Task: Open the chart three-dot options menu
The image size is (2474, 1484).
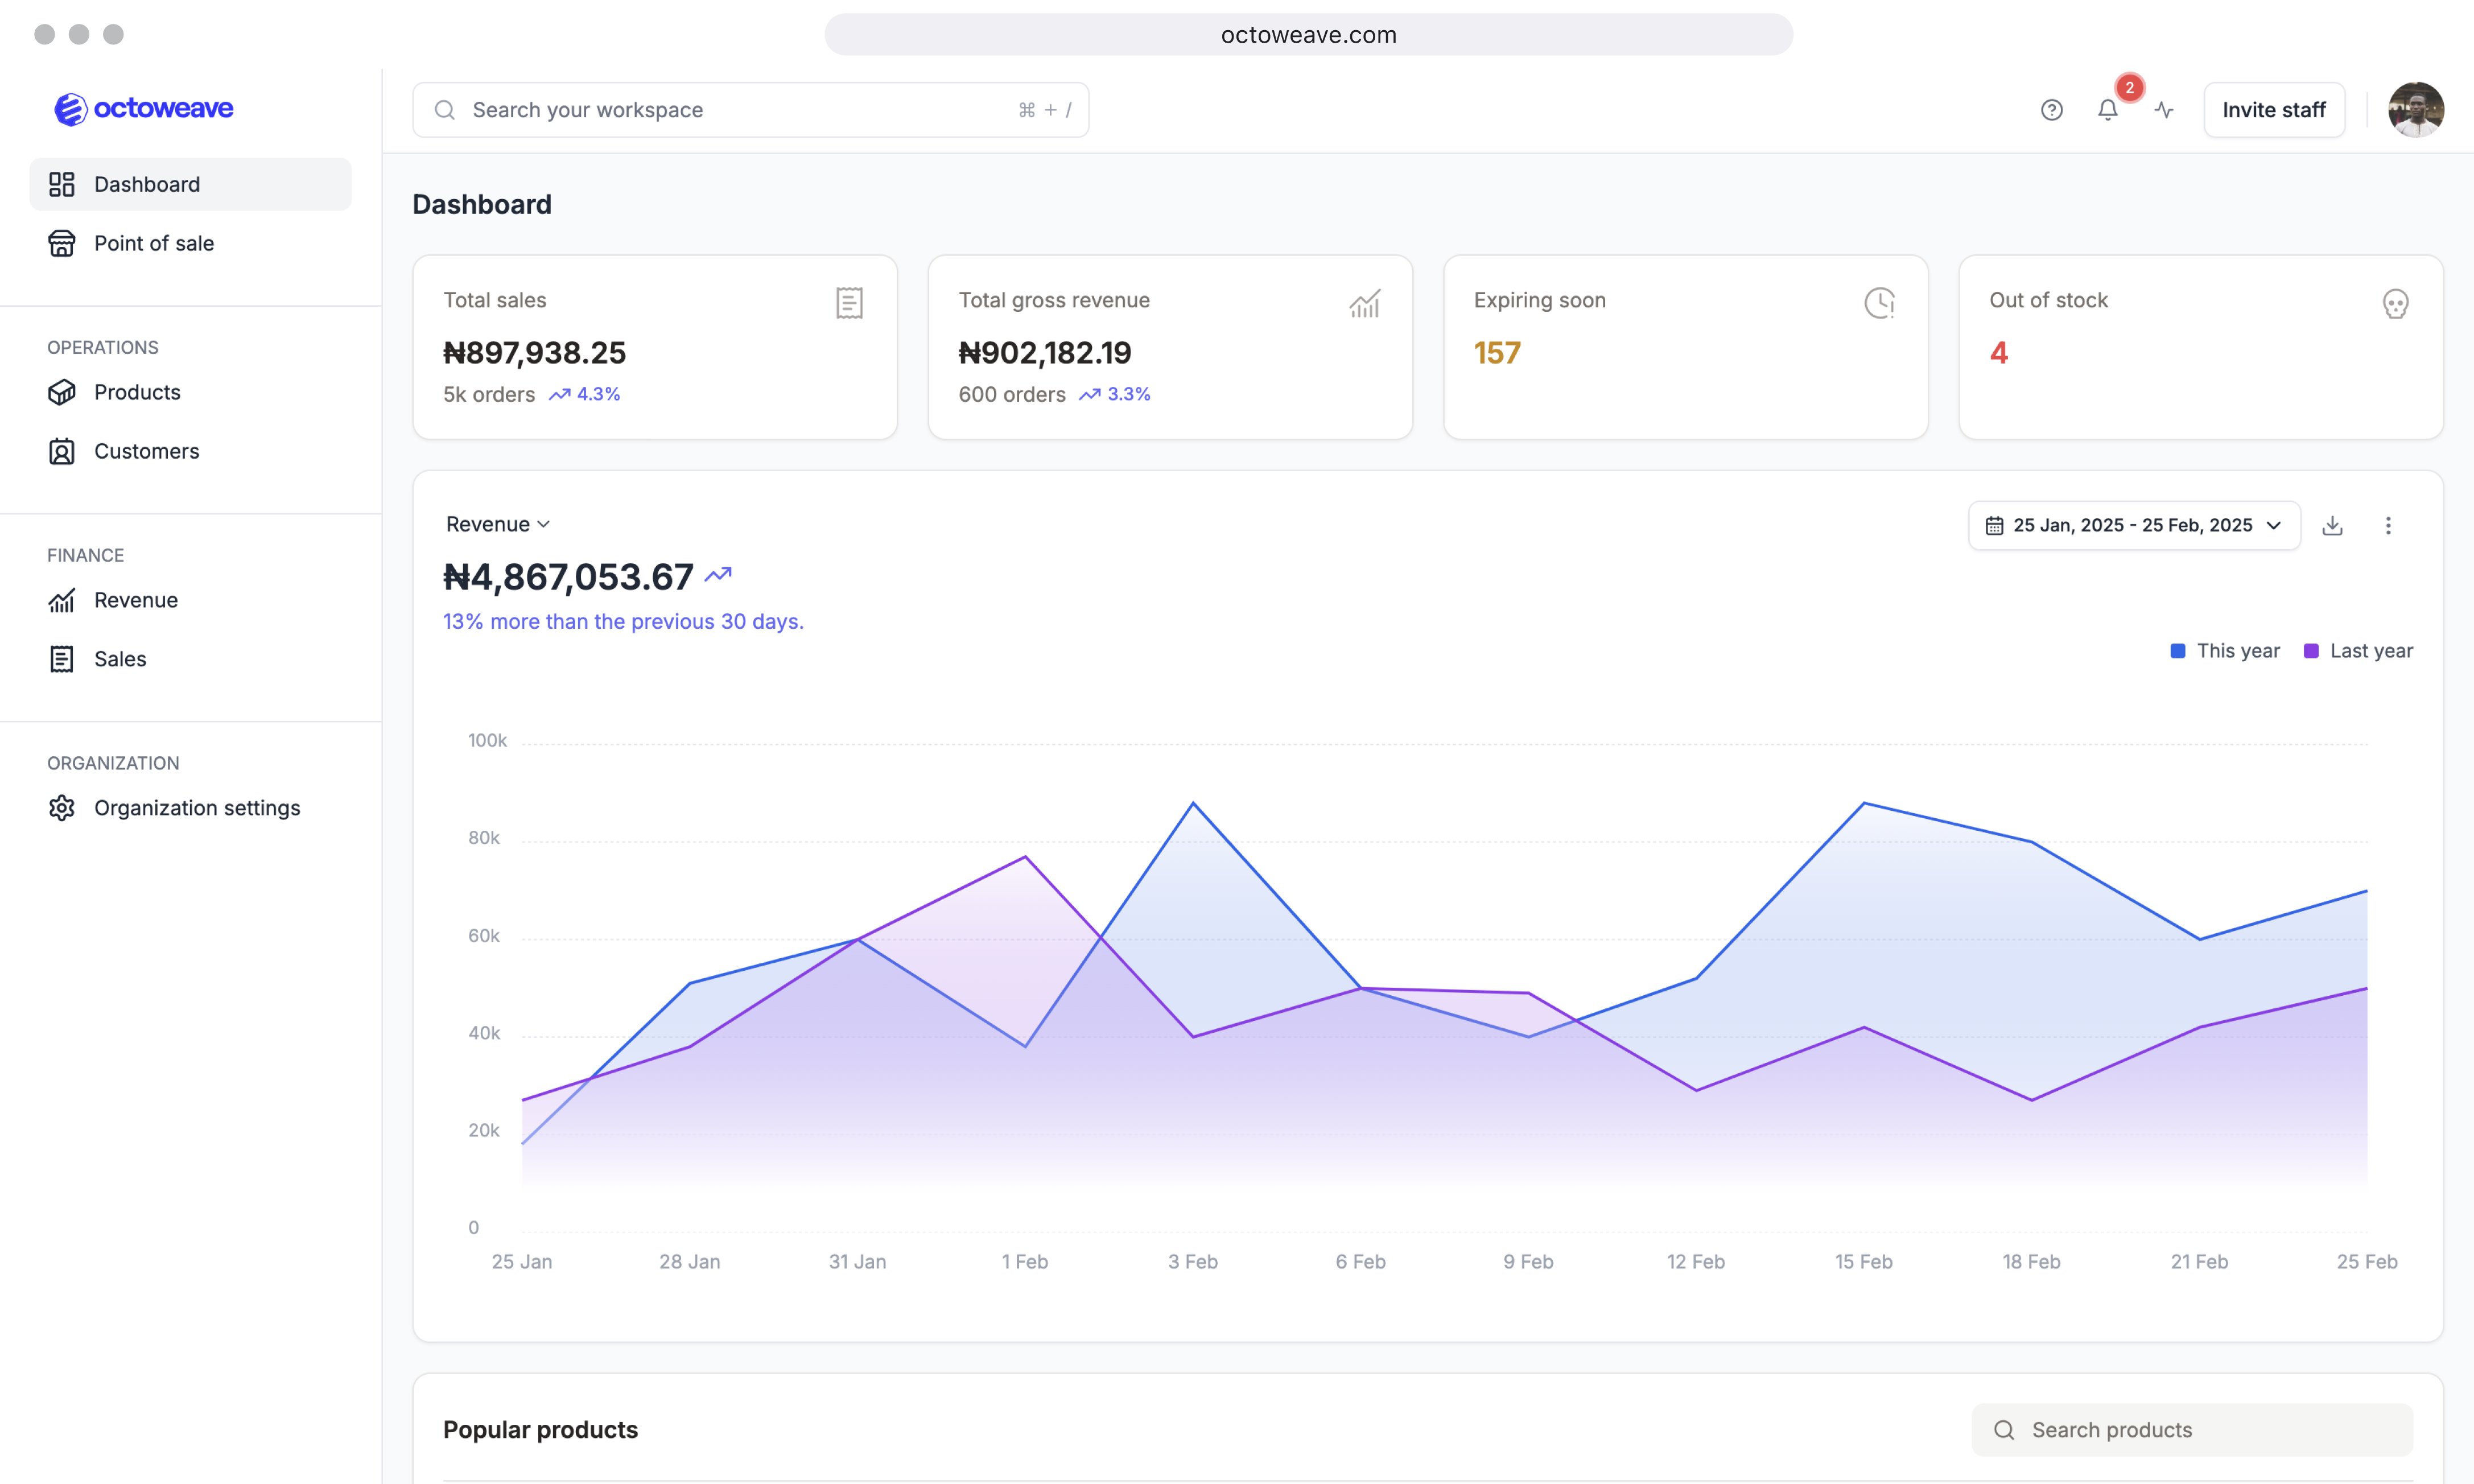Action: (2388, 525)
